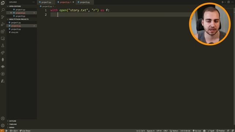Open the editor More Actions ellipsis
The height and width of the screenshot is (132, 235).
(x=232, y=2)
